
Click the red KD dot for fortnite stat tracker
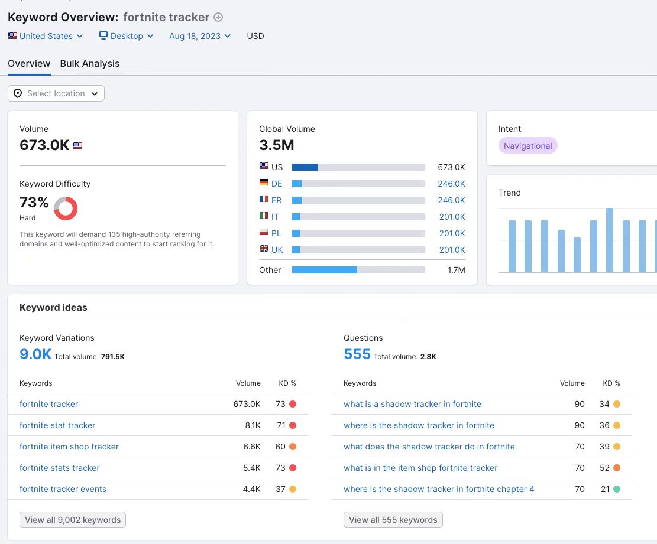[x=293, y=425]
